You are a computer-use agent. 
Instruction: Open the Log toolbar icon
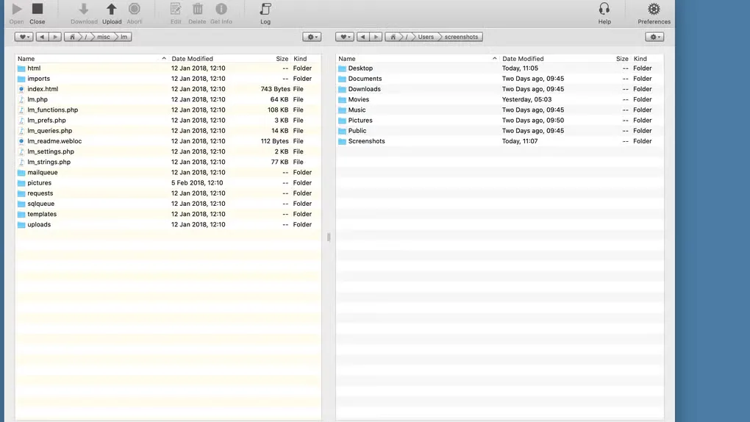pos(265,9)
